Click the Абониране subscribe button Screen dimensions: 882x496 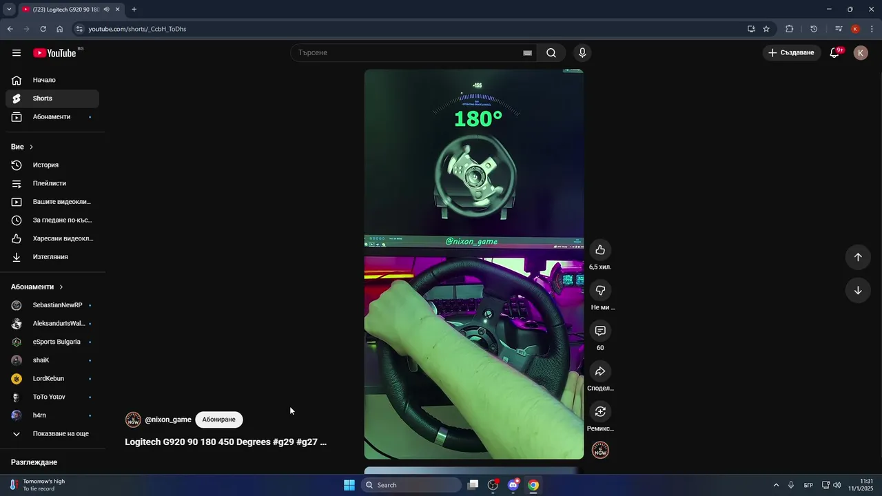218,420
